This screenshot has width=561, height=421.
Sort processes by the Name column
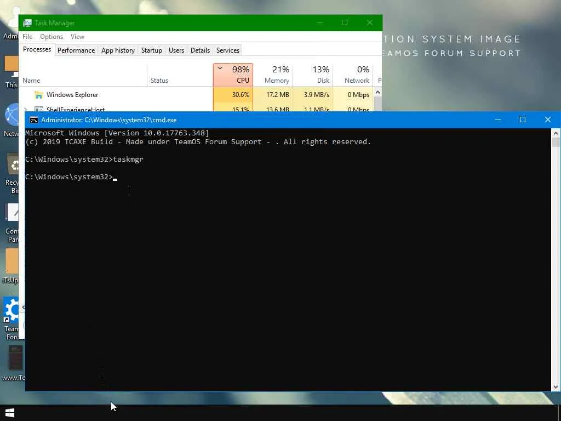click(83, 75)
